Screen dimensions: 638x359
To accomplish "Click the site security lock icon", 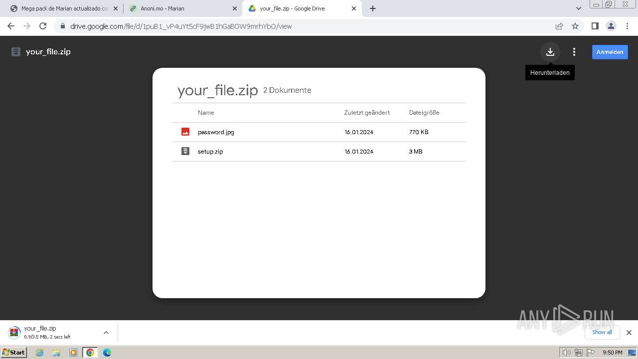I will coord(62,26).
